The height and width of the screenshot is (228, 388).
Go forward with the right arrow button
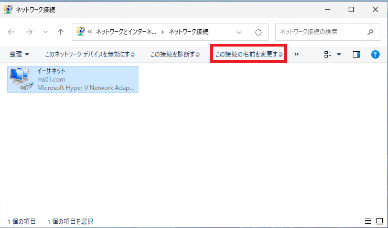[x=29, y=32]
